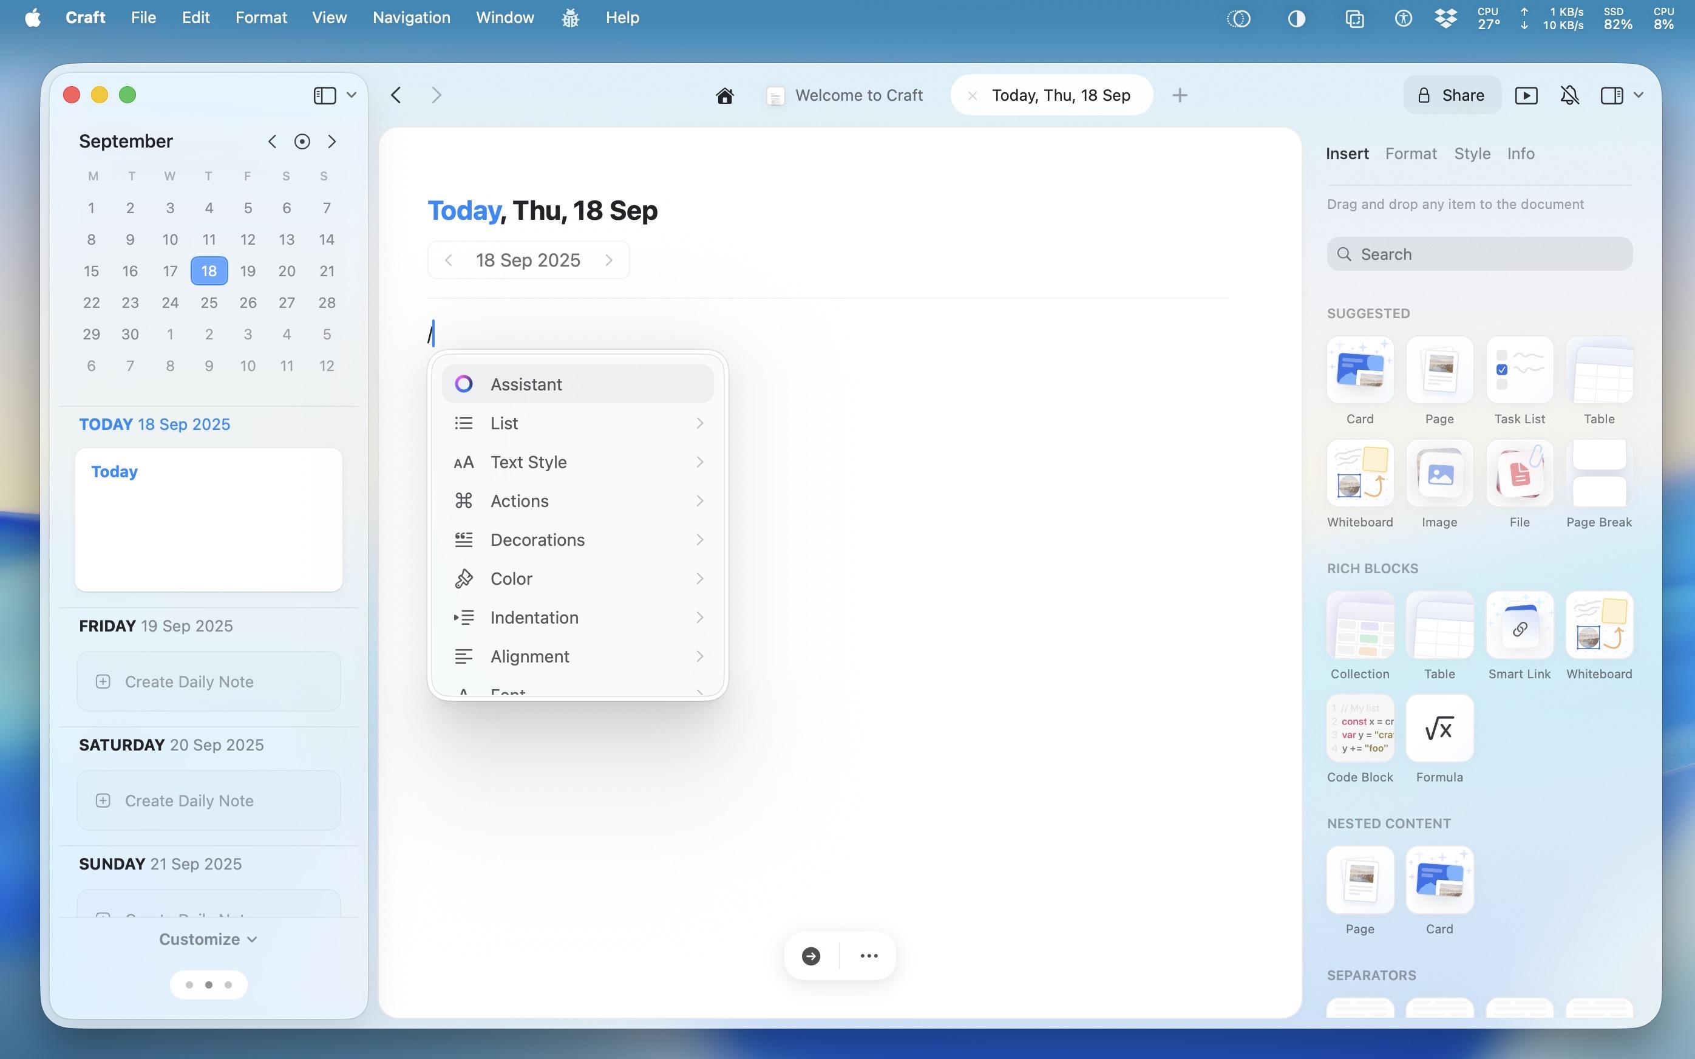Switch to the Style tab
This screenshot has width=1695, height=1059.
[1472, 154]
